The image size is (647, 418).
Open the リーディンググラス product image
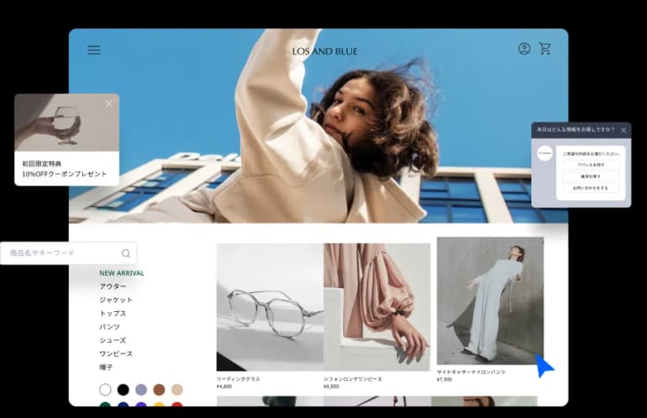pos(269,307)
